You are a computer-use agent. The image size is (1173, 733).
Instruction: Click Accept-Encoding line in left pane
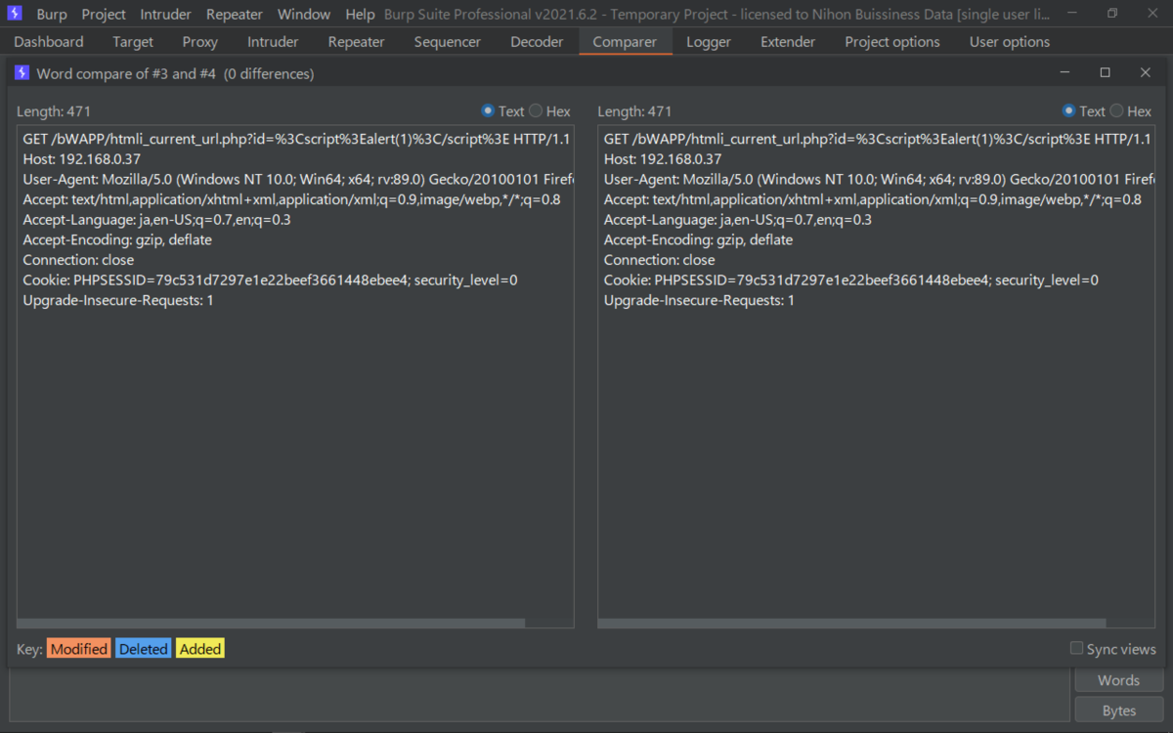[117, 239]
